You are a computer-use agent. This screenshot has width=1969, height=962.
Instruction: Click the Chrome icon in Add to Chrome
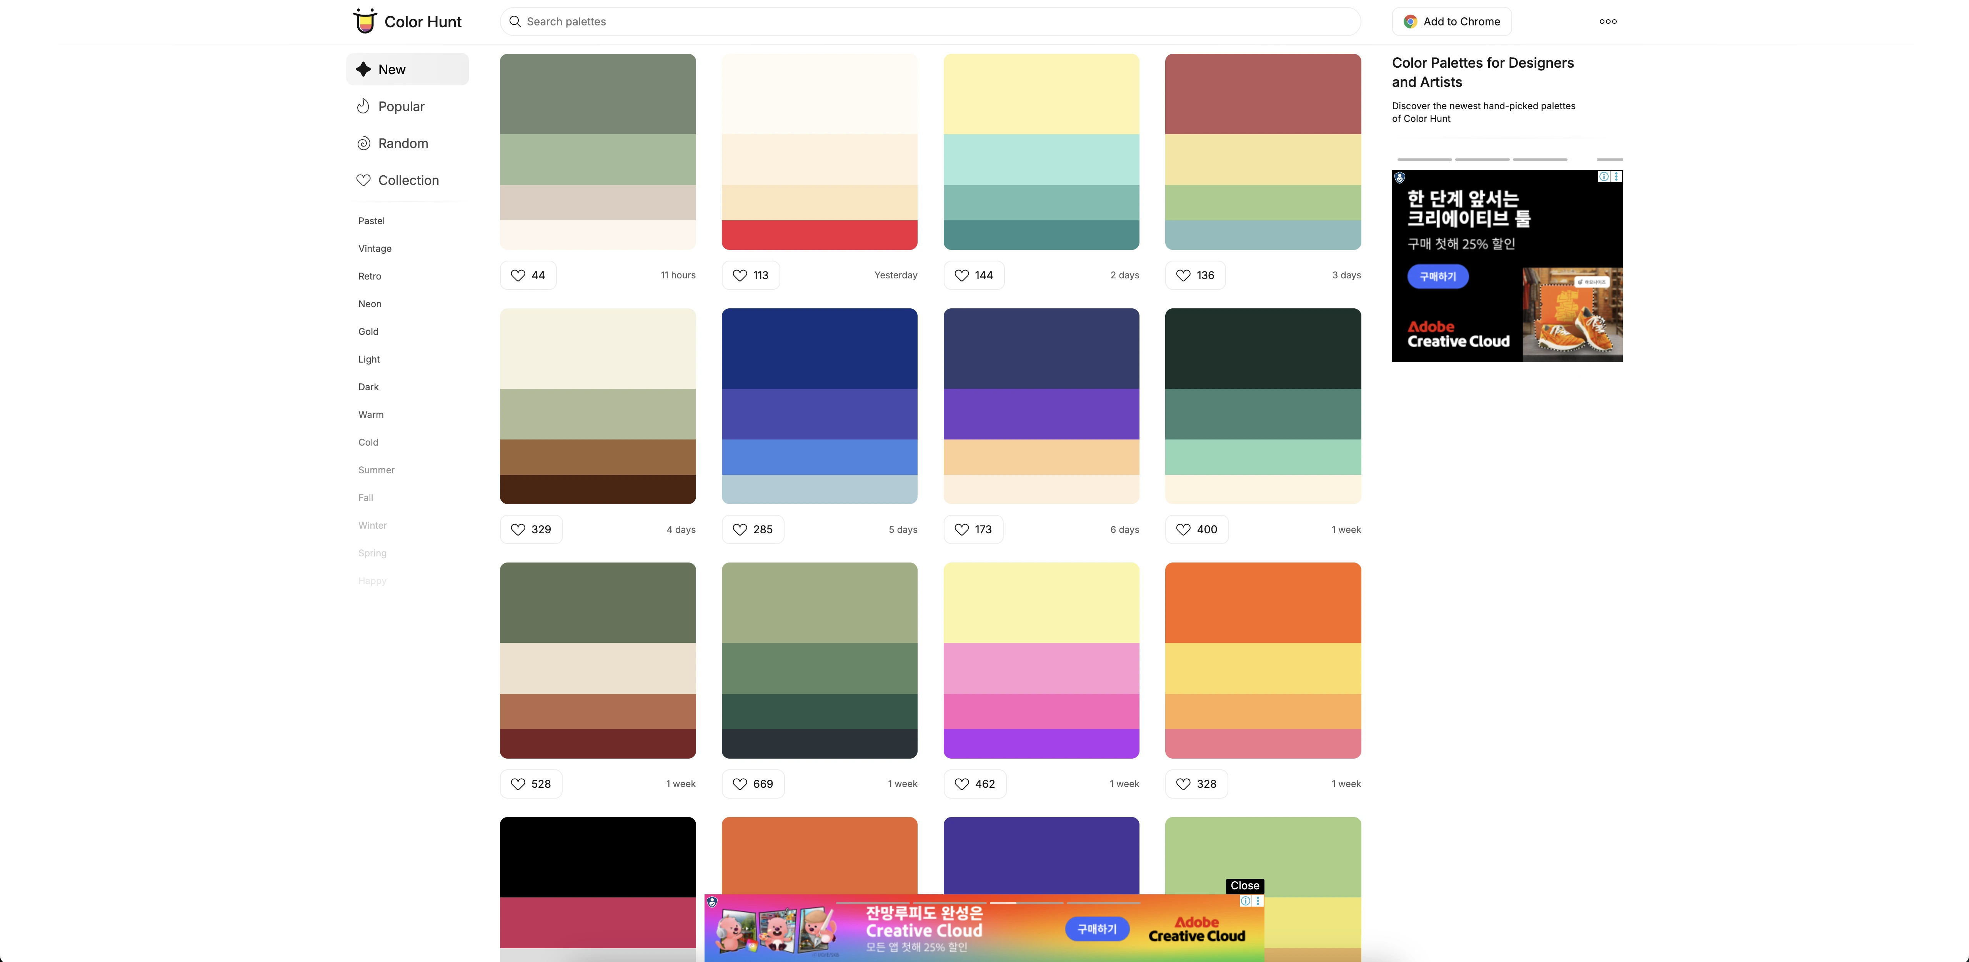(x=1410, y=22)
